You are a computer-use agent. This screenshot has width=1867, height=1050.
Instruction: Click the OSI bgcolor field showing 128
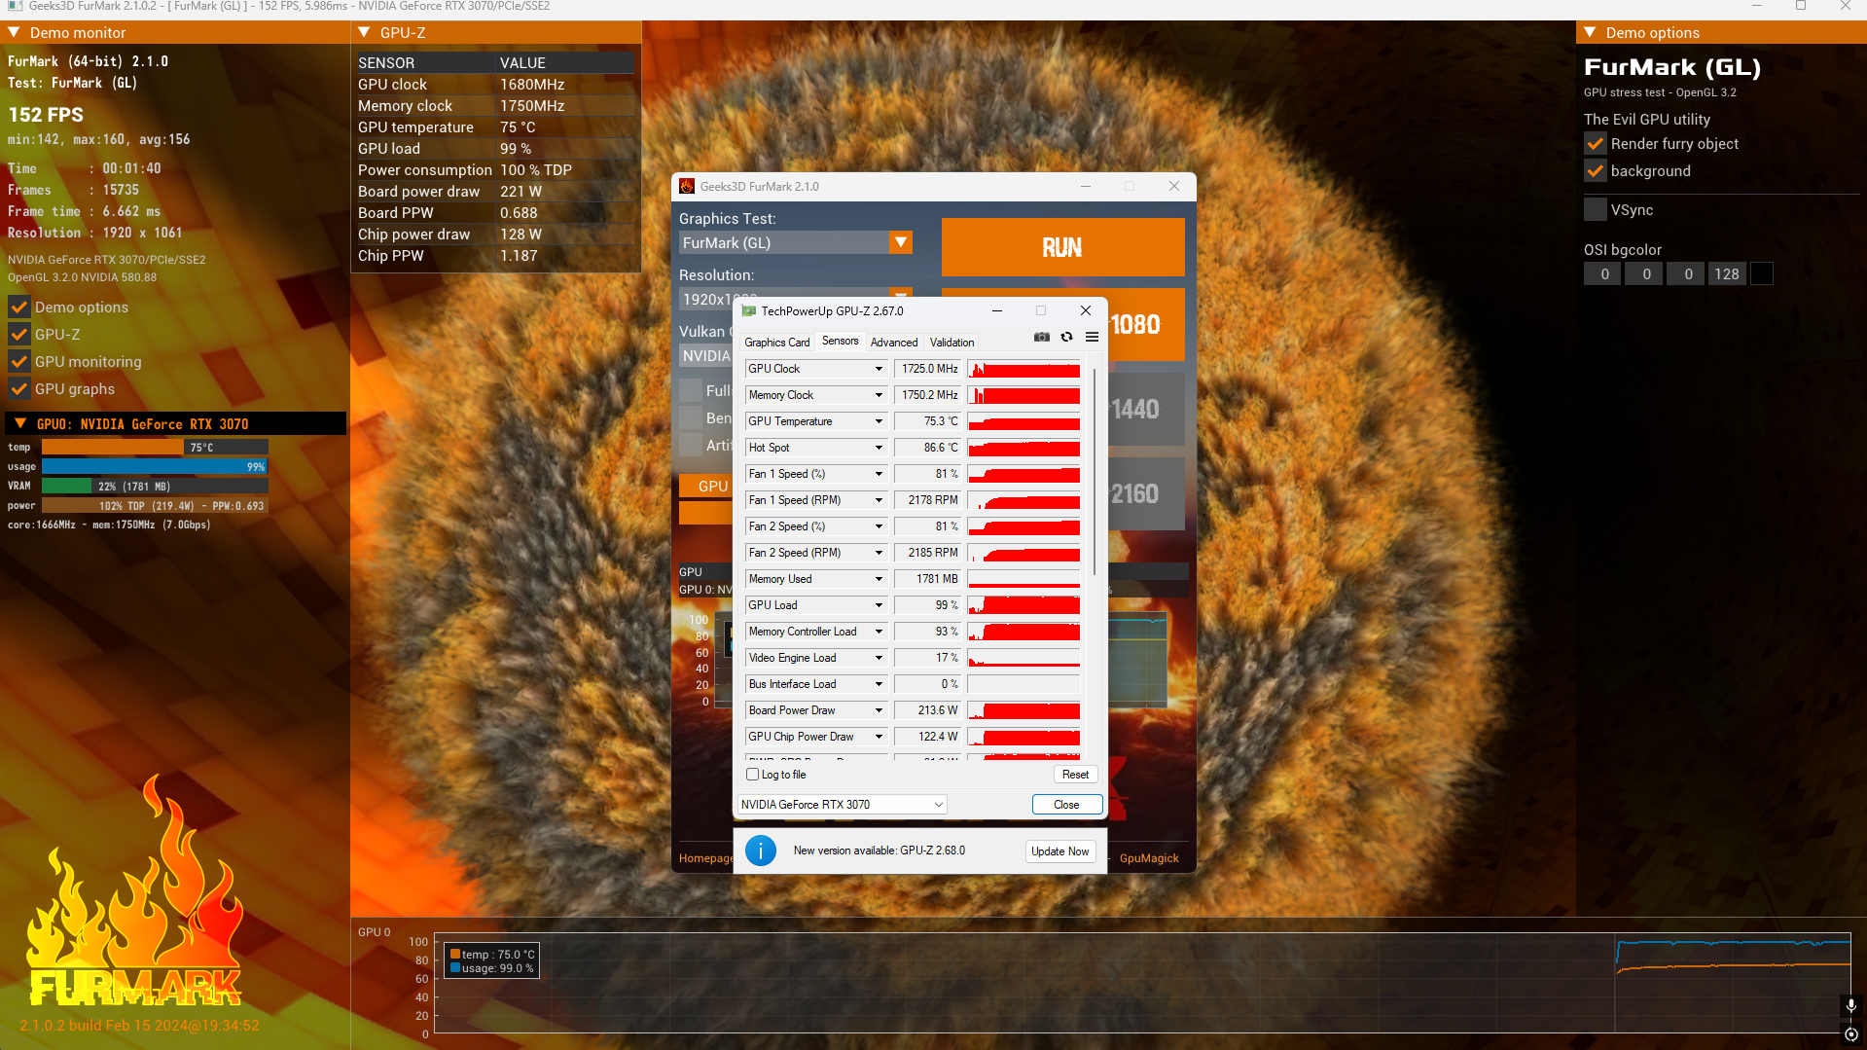[1727, 274]
